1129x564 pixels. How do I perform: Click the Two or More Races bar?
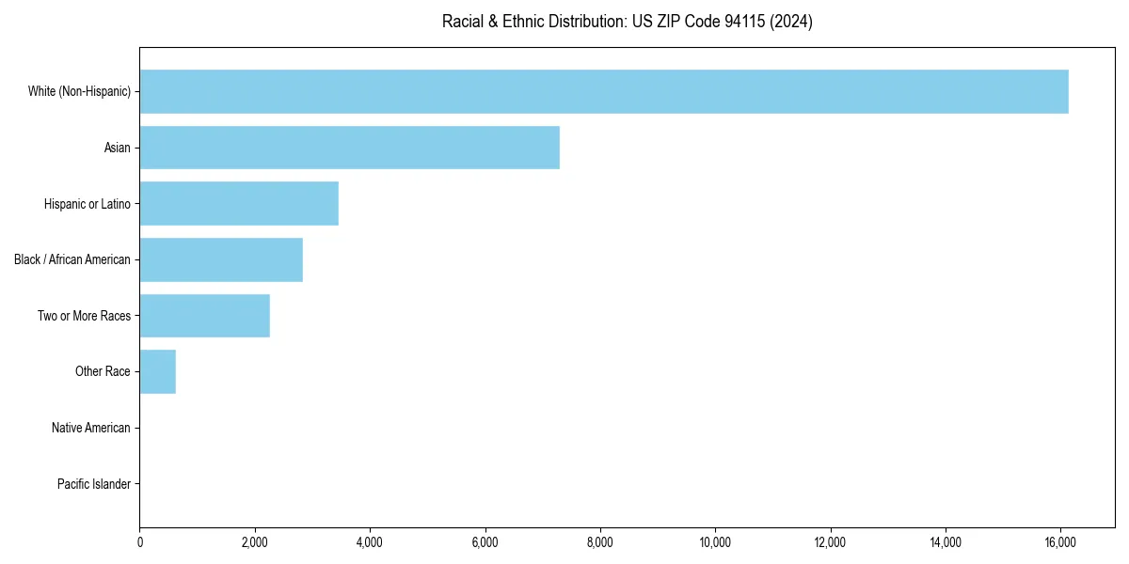click(x=204, y=316)
